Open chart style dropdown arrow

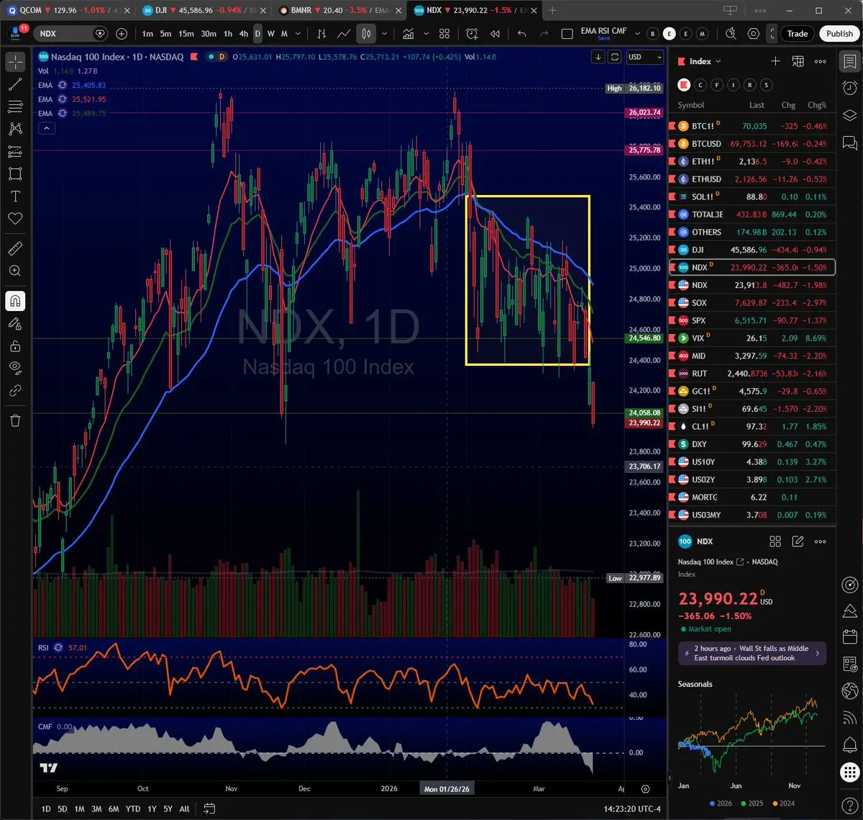click(385, 34)
